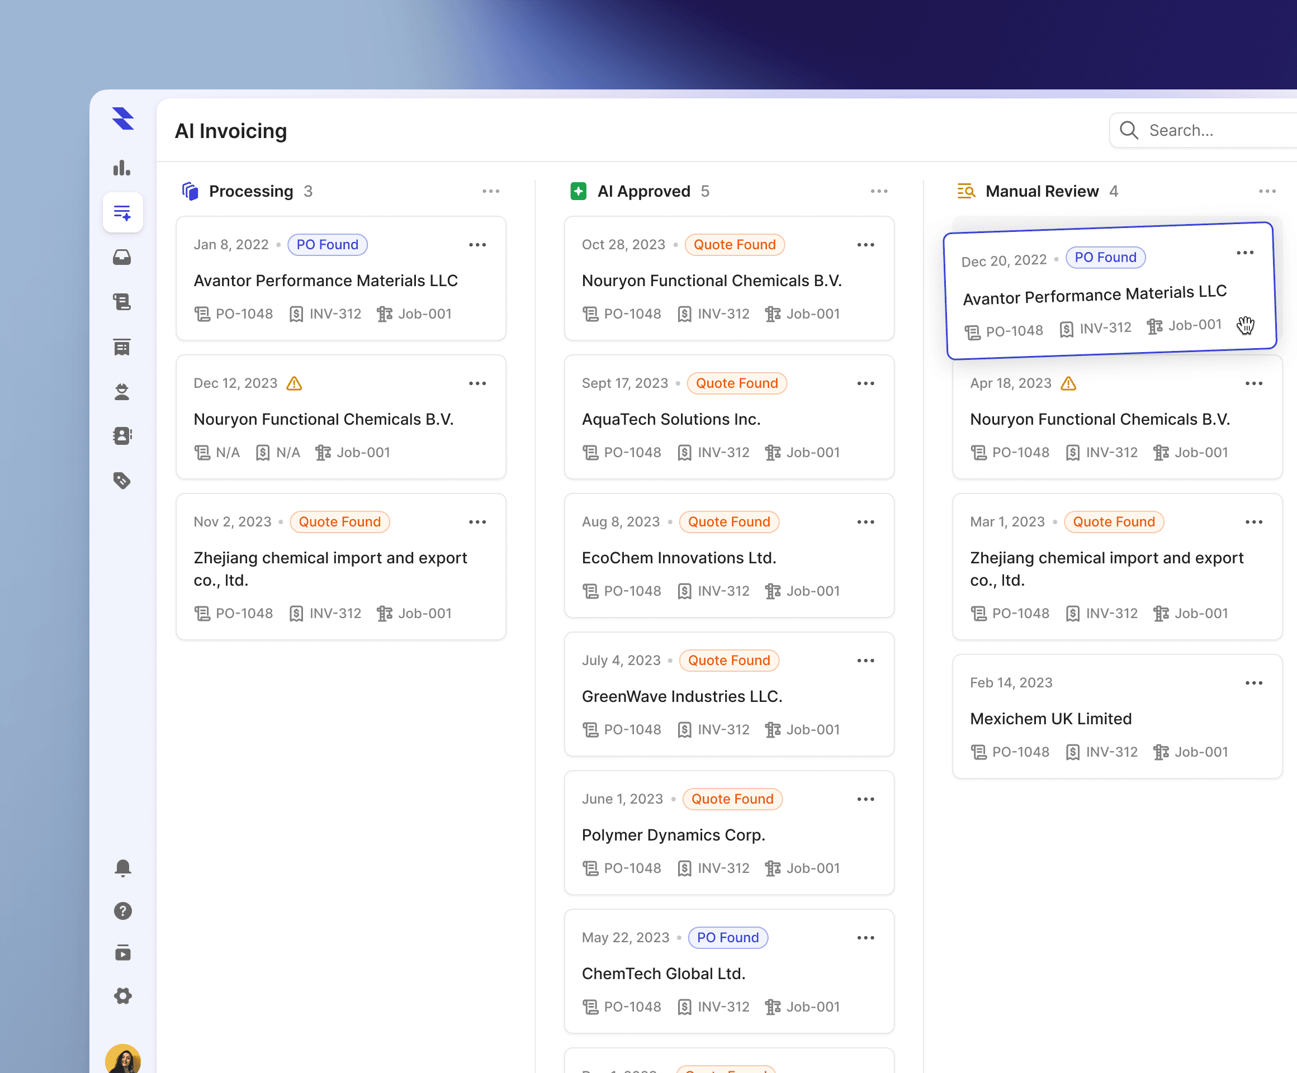Open the options menu on EcoChem Innovations card
1297x1073 pixels.
866,523
